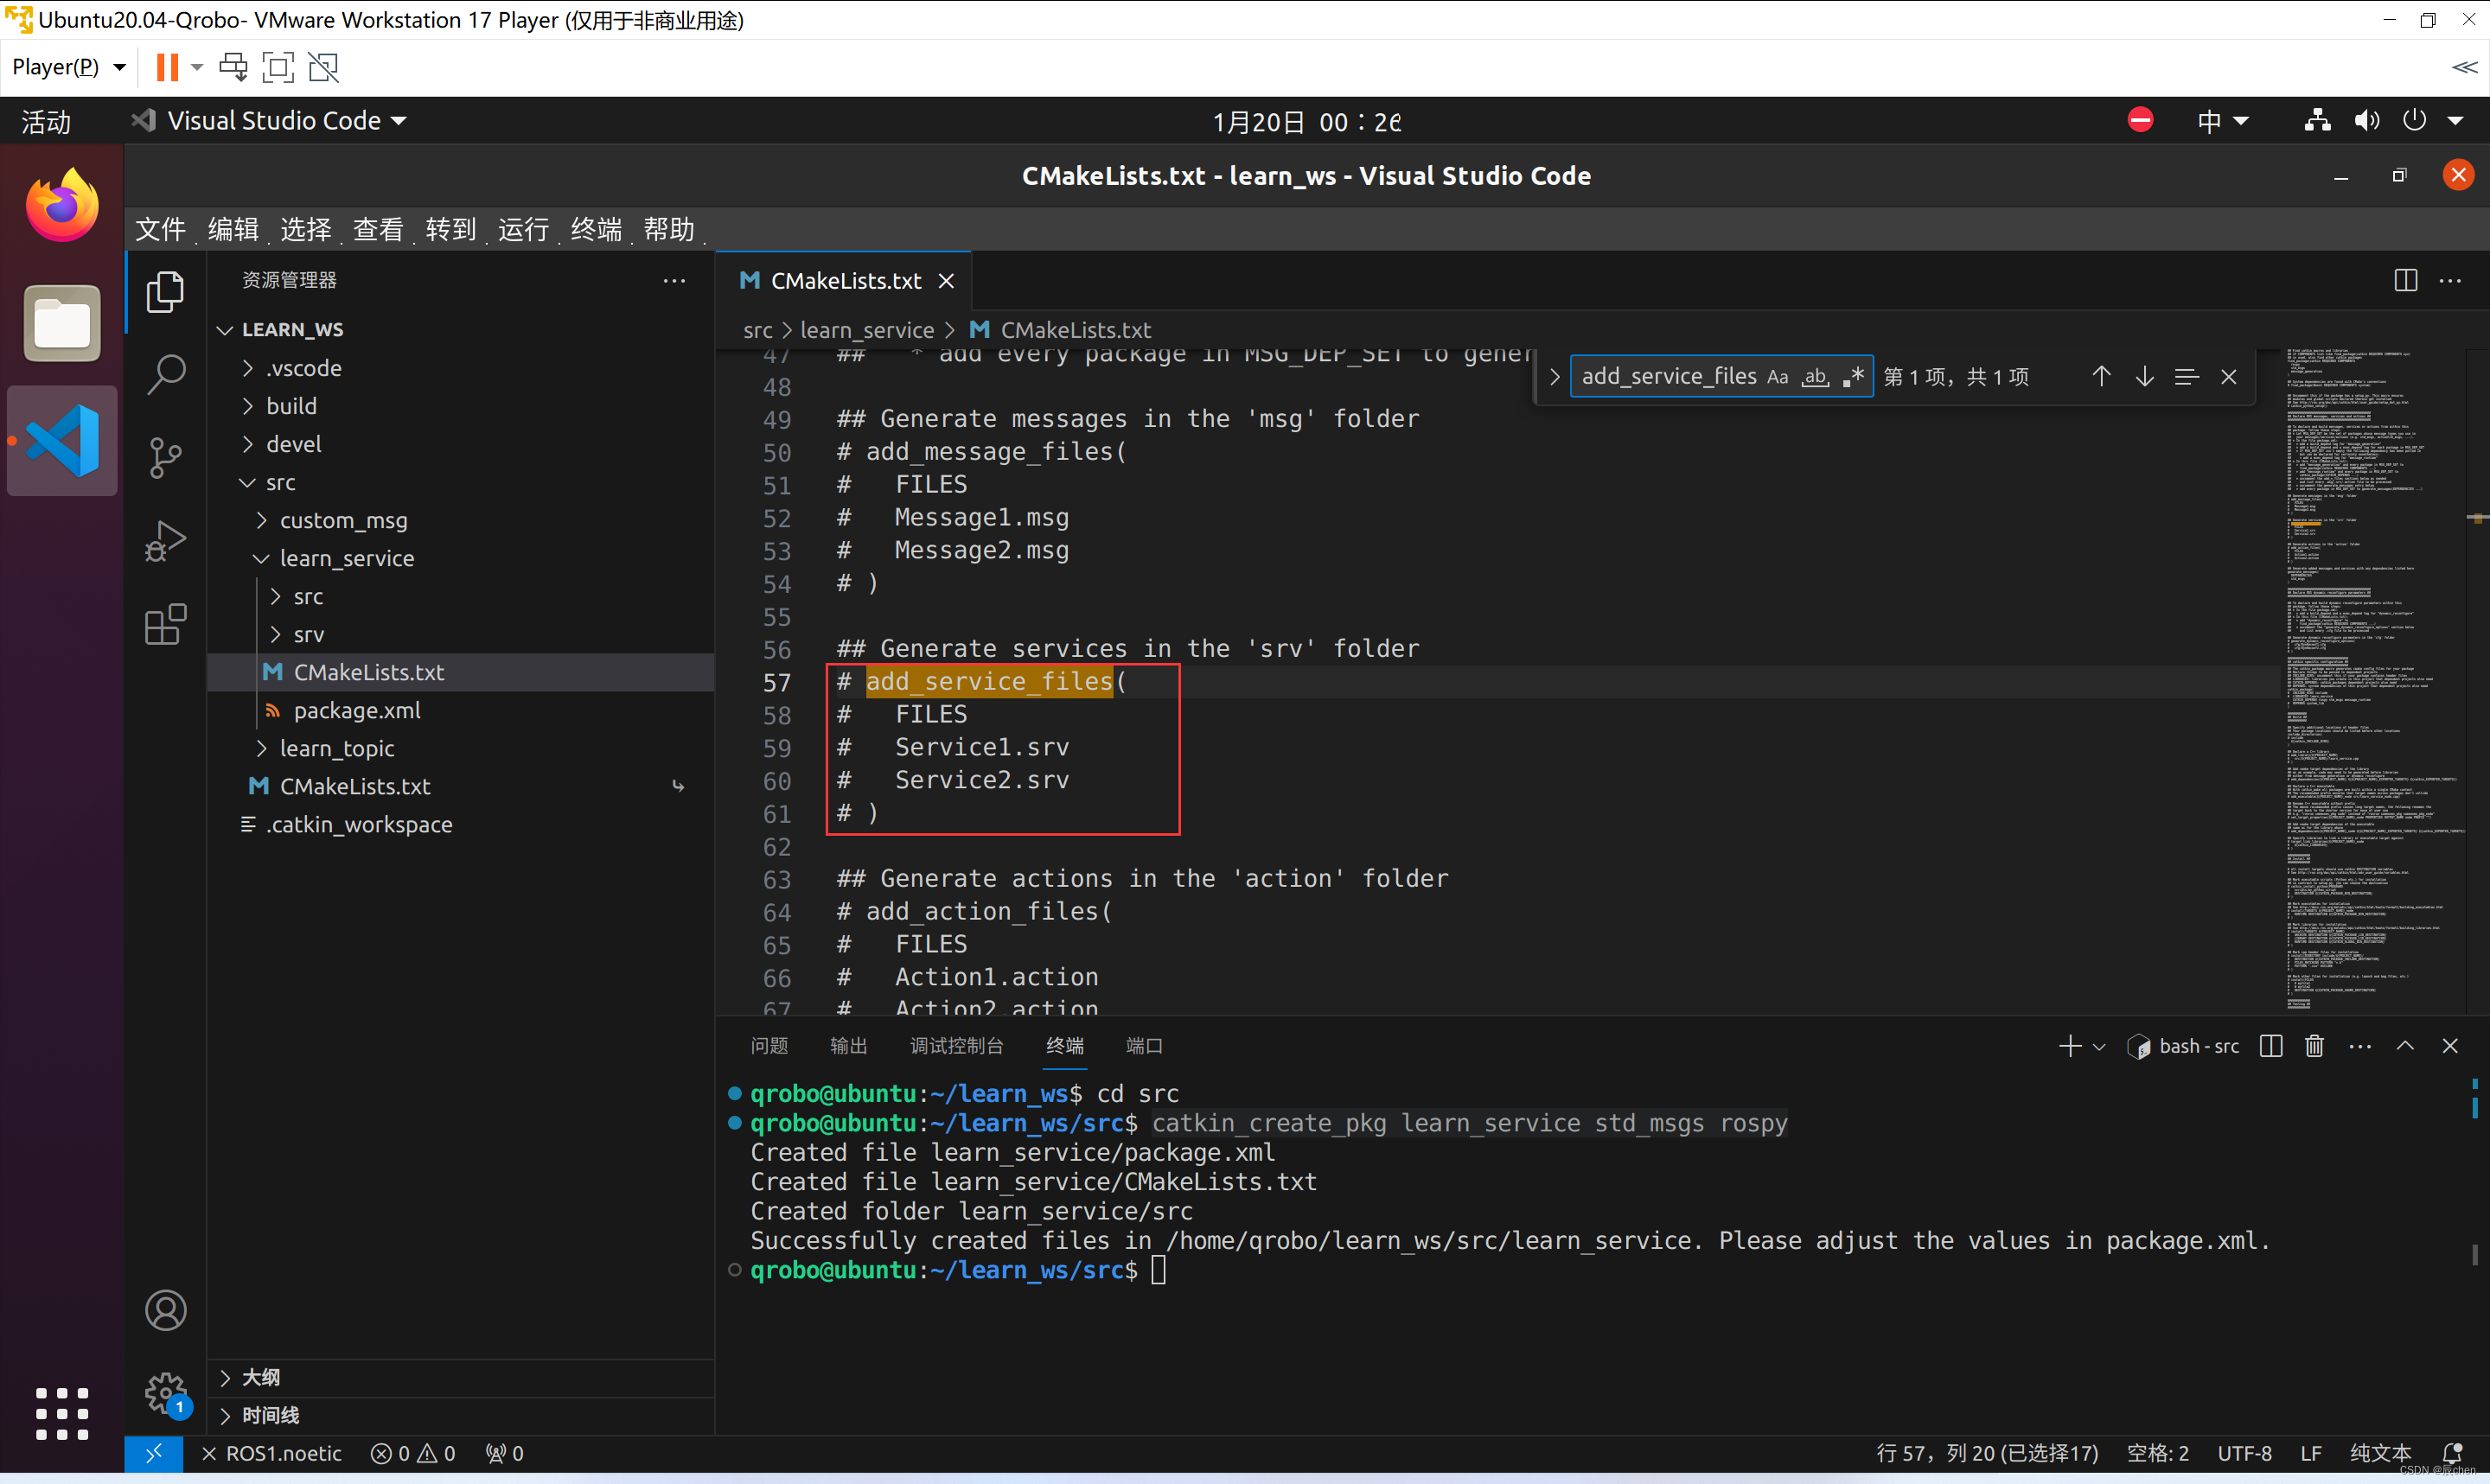Split the terminal panel
2490x1484 pixels.
pyautogui.click(x=2270, y=1046)
